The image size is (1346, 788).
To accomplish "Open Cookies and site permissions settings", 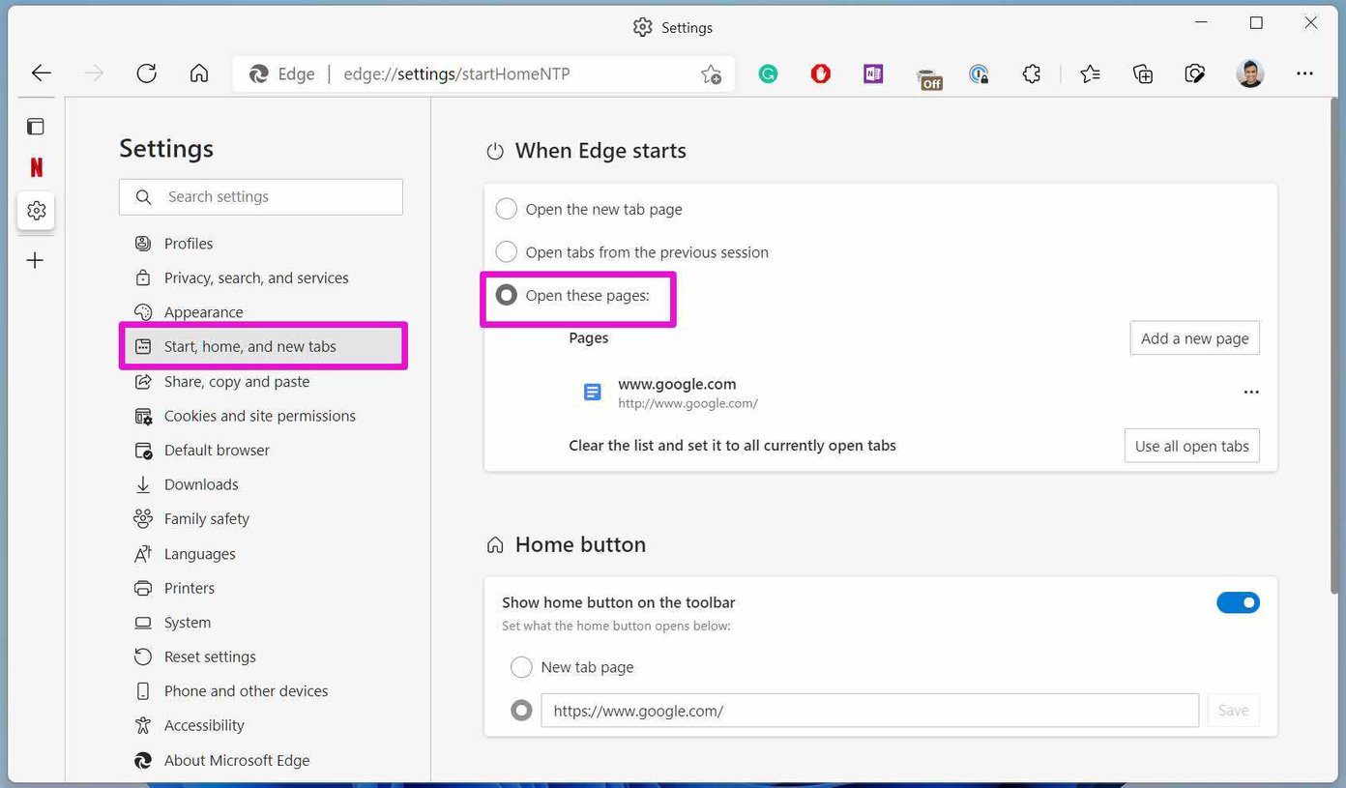I will pyautogui.click(x=259, y=416).
